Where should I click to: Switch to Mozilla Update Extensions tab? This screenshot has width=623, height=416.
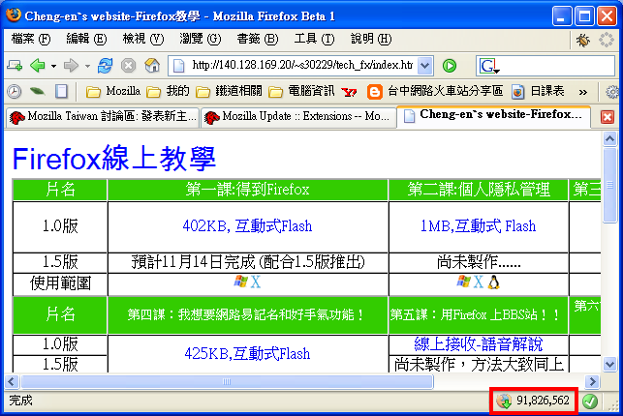click(297, 117)
